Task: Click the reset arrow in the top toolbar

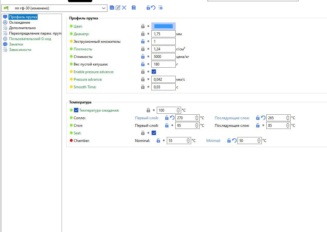Action: (153, 8)
